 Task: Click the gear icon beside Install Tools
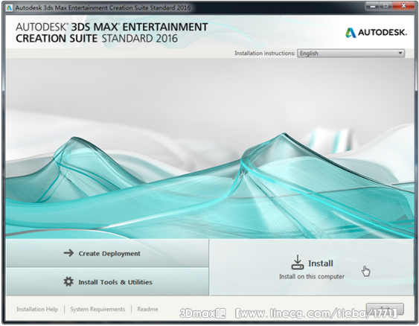68,281
